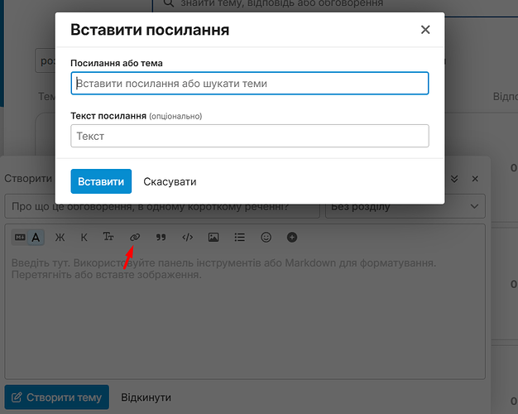Click the blue Вставити button

(101, 181)
